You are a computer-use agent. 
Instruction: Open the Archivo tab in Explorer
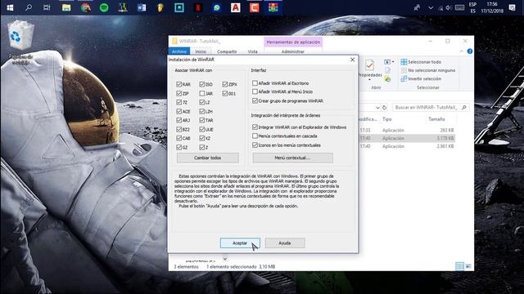179,51
